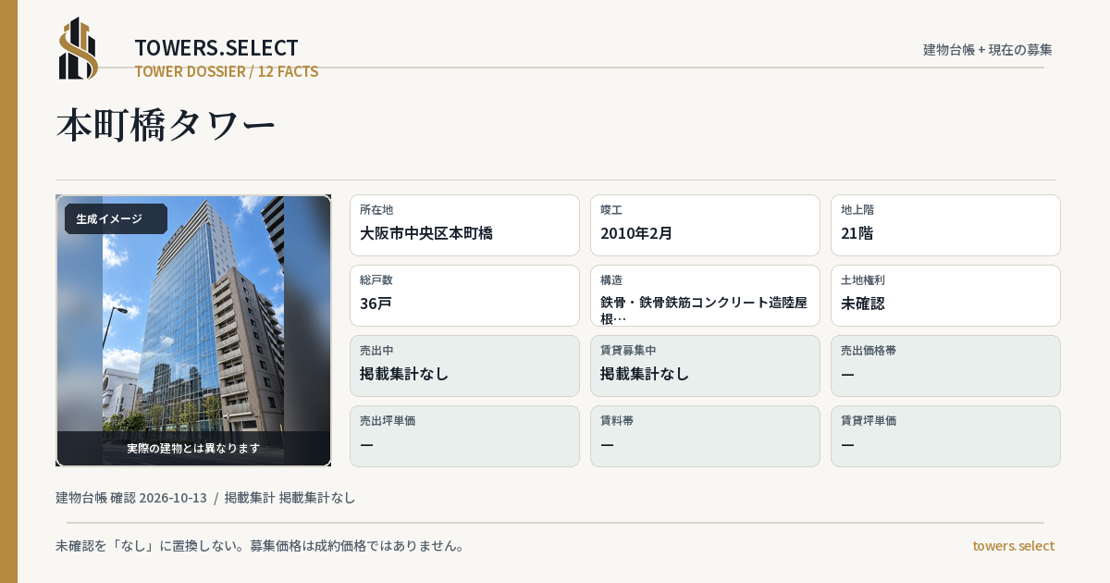Select the 竣工 card showing 2010年2月

pyautogui.click(x=705, y=225)
